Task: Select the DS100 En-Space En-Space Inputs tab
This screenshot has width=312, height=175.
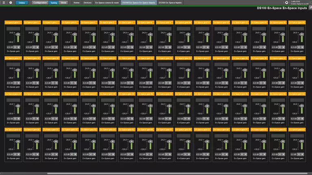Action: (x=139, y=3)
